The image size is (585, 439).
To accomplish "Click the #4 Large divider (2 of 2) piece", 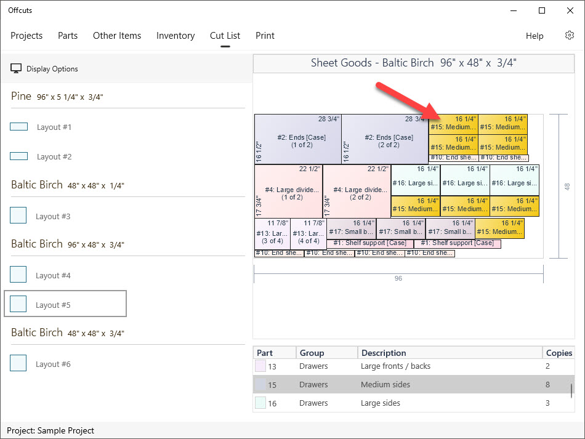I will coord(357,191).
